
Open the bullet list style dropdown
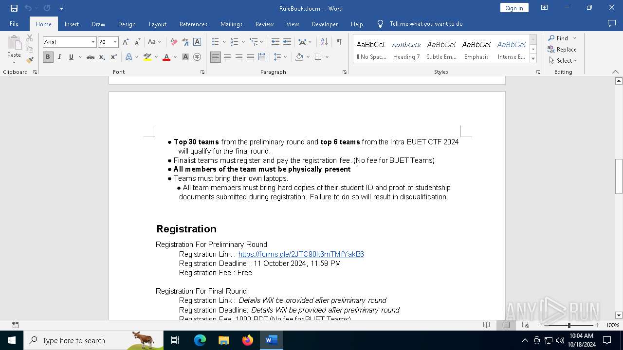click(x=225, y=42)
